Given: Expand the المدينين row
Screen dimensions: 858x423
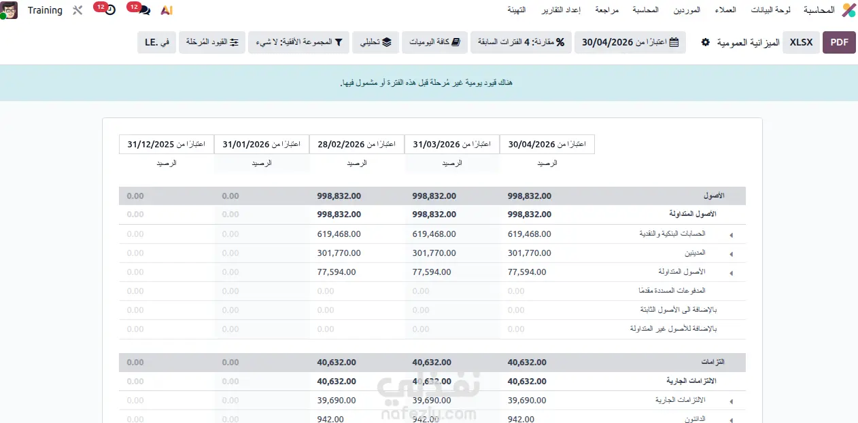Looking at the screenshot, I should (732, 253).
